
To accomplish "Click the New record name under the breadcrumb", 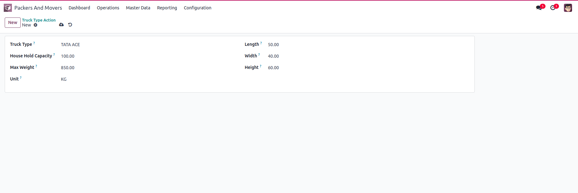I will 27,25.
